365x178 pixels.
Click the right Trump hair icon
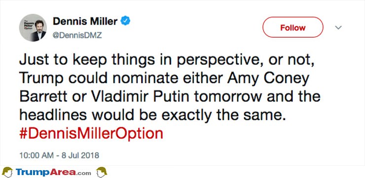point(102,172)
